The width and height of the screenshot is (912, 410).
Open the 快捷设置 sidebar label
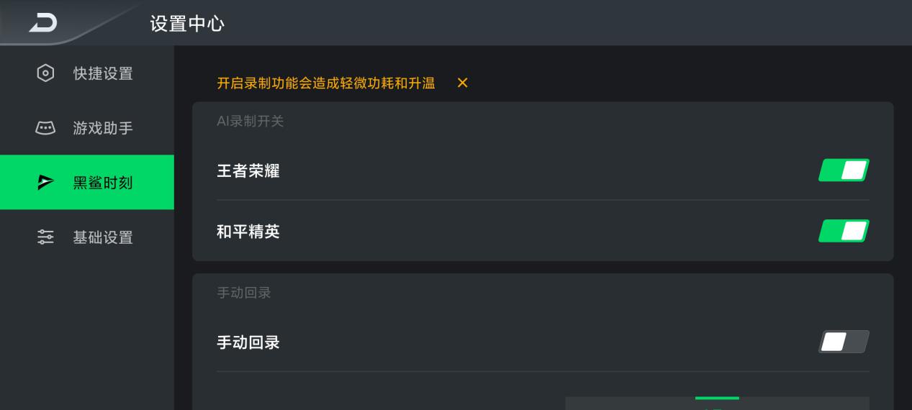click(x=103, y=73)
